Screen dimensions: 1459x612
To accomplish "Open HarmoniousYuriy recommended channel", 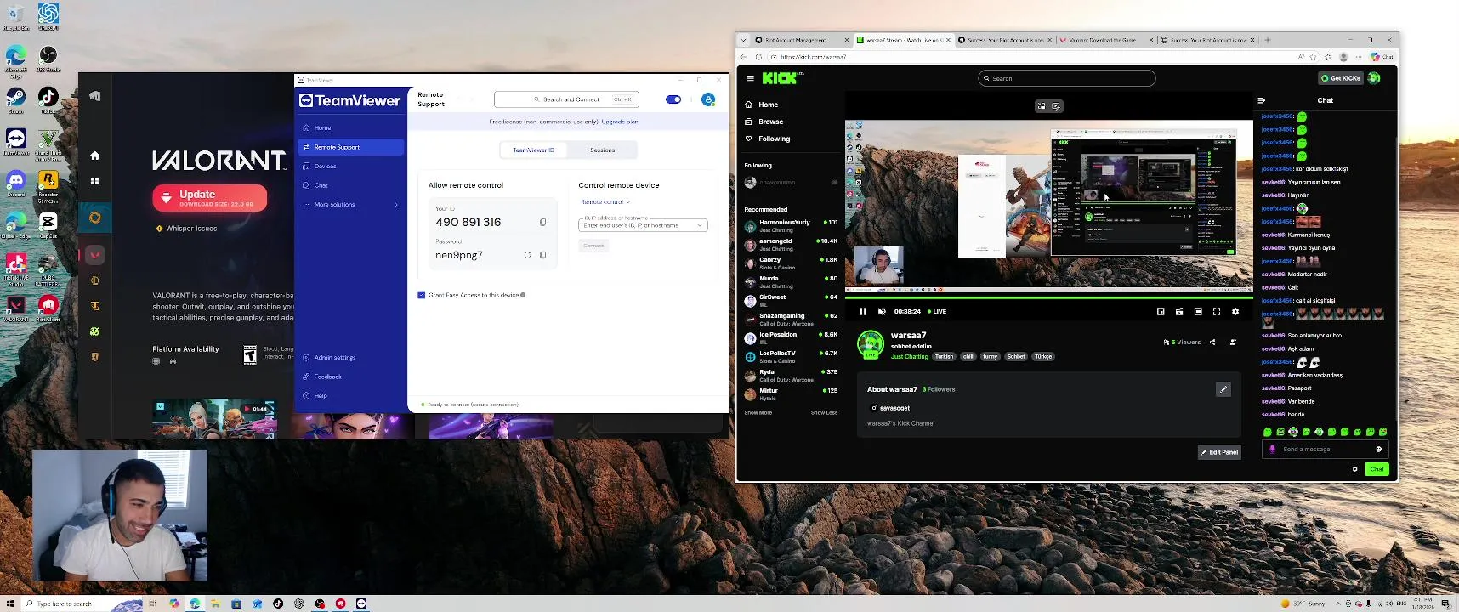I will (x=791, y=226).
